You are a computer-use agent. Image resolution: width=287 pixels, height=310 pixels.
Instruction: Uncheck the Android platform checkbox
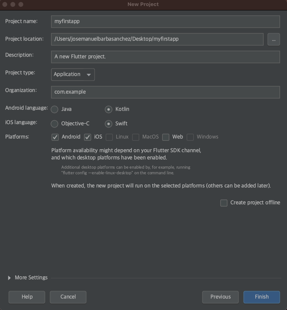coord(55,137)
